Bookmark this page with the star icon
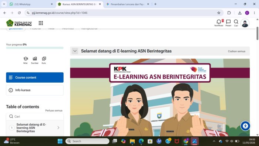 [219, 13]
